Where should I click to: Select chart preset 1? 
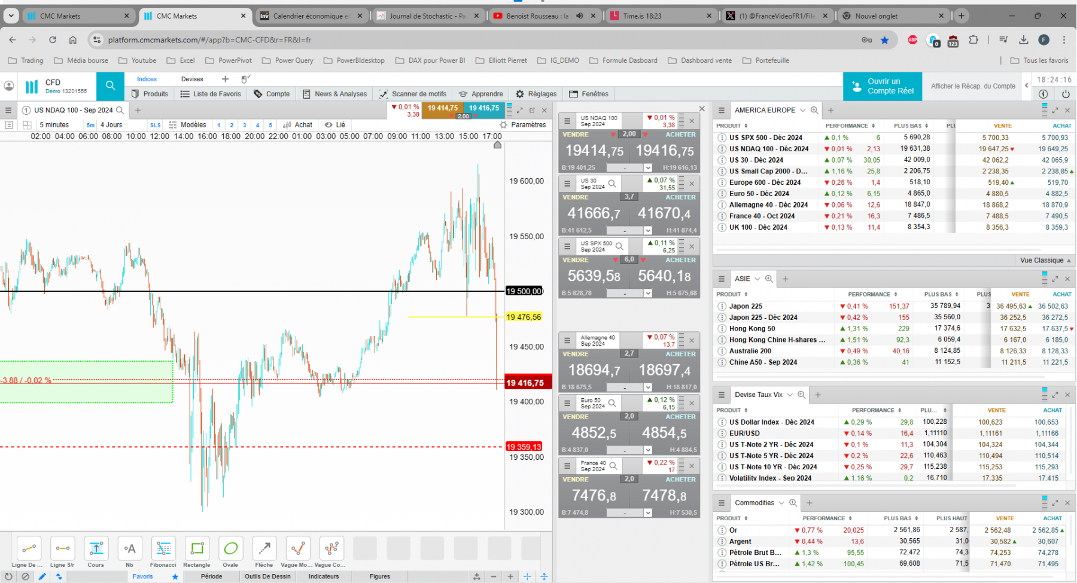pos(219,125)
